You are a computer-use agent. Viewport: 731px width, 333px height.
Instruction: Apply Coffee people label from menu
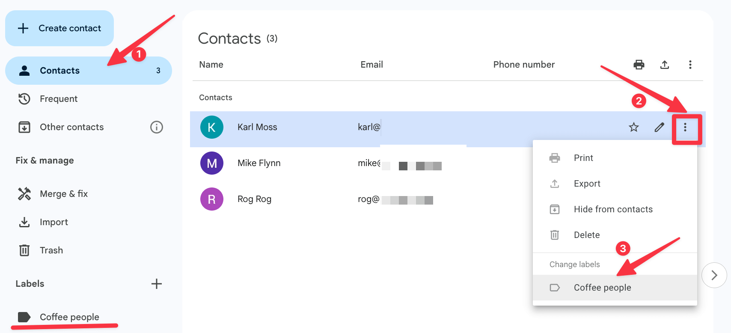point(615,288)
